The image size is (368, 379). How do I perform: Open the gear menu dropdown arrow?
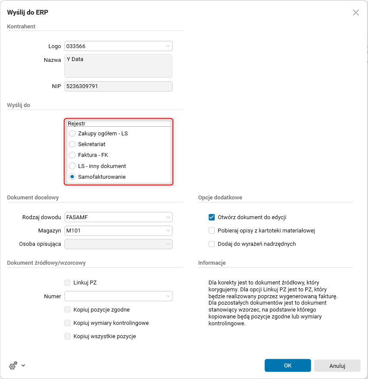click(x=23, y=366)
